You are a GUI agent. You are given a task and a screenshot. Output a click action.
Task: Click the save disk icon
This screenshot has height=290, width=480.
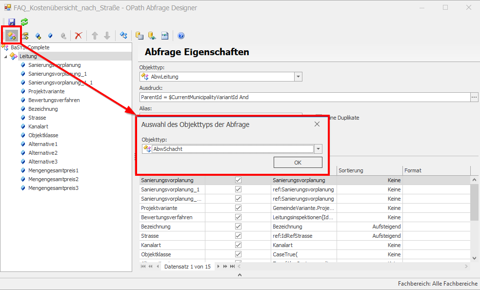point(12,22)
